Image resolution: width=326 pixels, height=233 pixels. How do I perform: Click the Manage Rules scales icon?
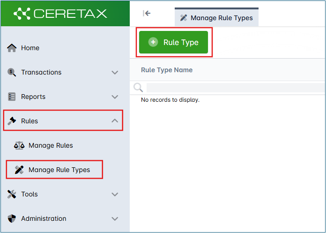pos(19,145)
